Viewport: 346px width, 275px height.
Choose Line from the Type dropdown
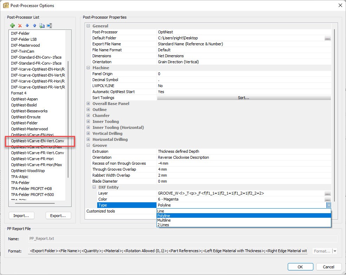(x=244, y=211)
